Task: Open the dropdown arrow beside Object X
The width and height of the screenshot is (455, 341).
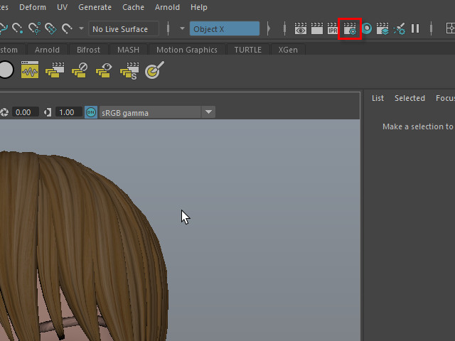Action: click(x=182, y=29)
